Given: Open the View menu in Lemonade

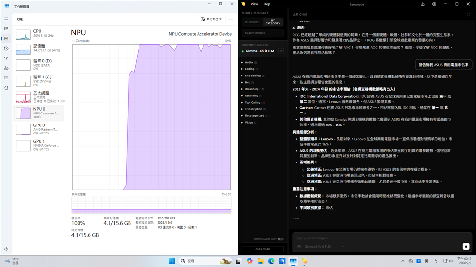Looking at the screenshot, I should click(254, 4).
